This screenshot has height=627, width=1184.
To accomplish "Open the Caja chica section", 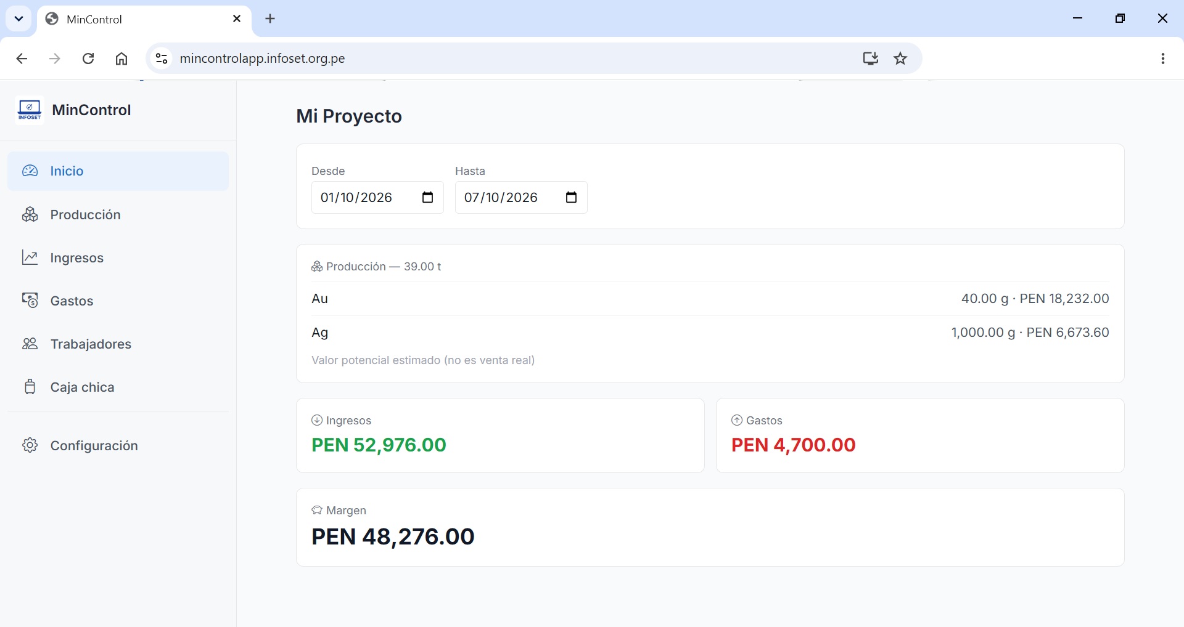I will pyautogui.click(x=118, y=387).
